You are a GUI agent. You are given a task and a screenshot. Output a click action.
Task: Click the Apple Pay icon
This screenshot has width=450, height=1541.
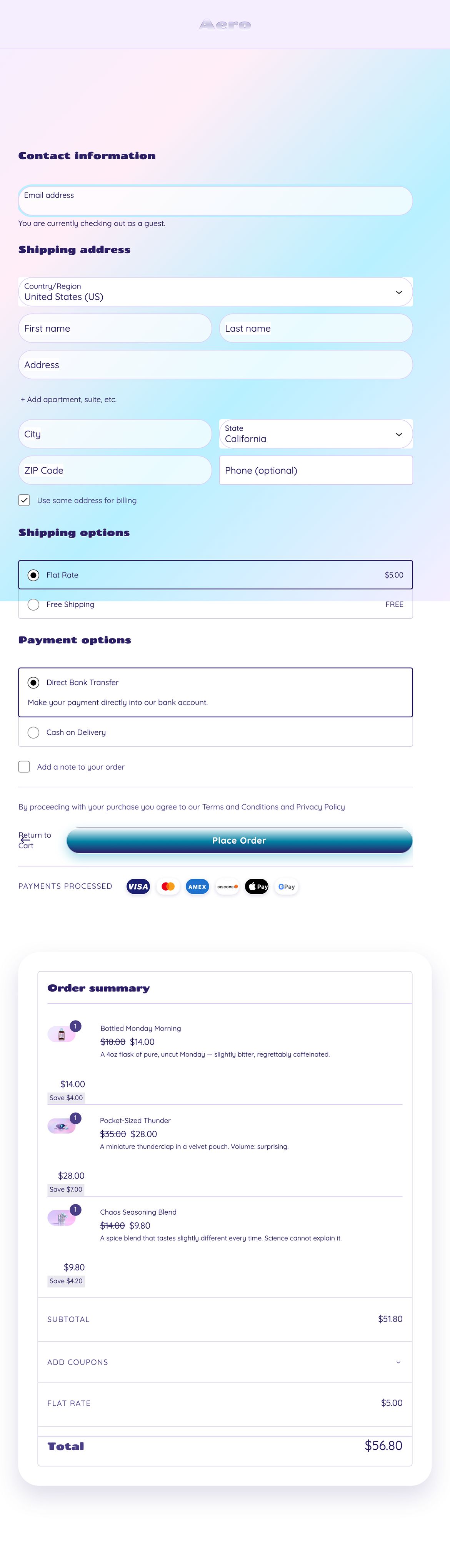[x=257, y=886]
